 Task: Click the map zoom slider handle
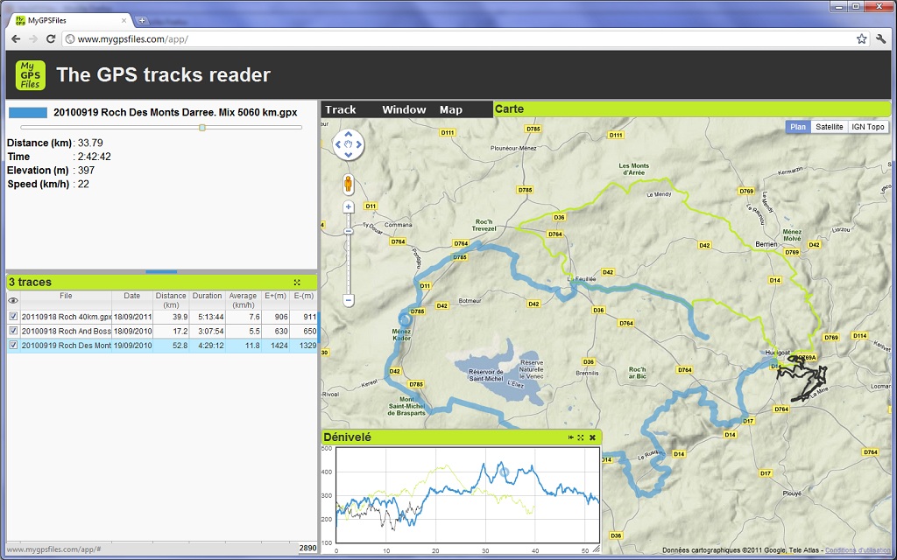click(x=349, y=231)
